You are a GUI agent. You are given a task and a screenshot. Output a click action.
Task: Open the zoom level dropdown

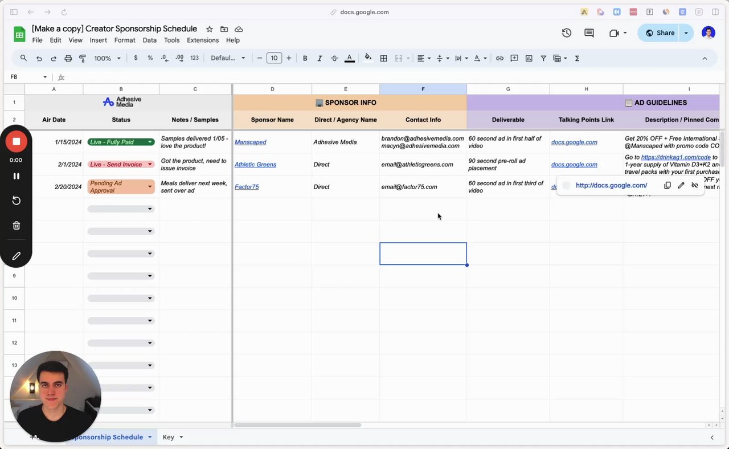tap(108, 58)
